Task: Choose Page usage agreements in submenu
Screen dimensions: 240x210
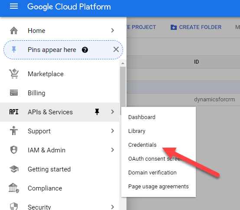Action: point(159,187)
